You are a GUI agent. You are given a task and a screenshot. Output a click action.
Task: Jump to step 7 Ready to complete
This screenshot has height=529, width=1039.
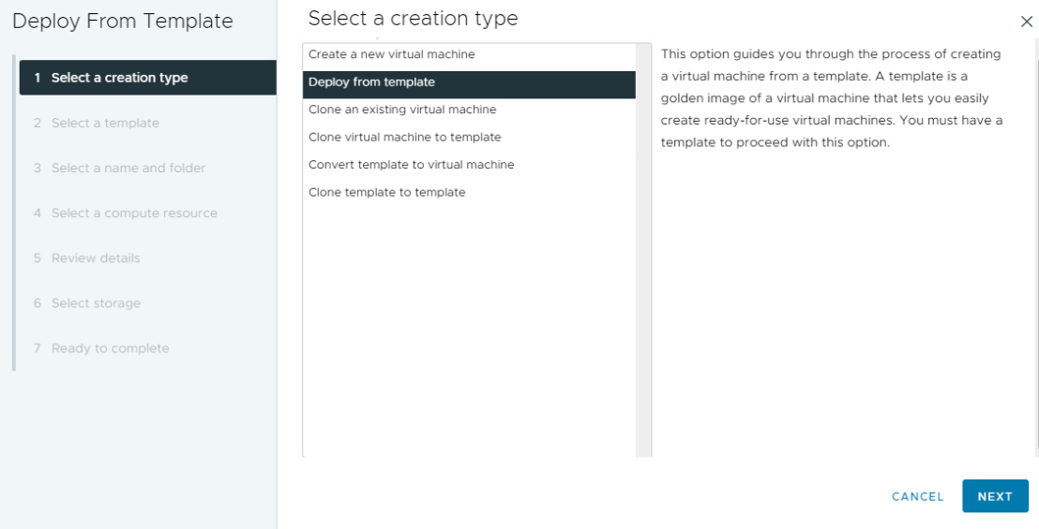[x=101, y=347]
